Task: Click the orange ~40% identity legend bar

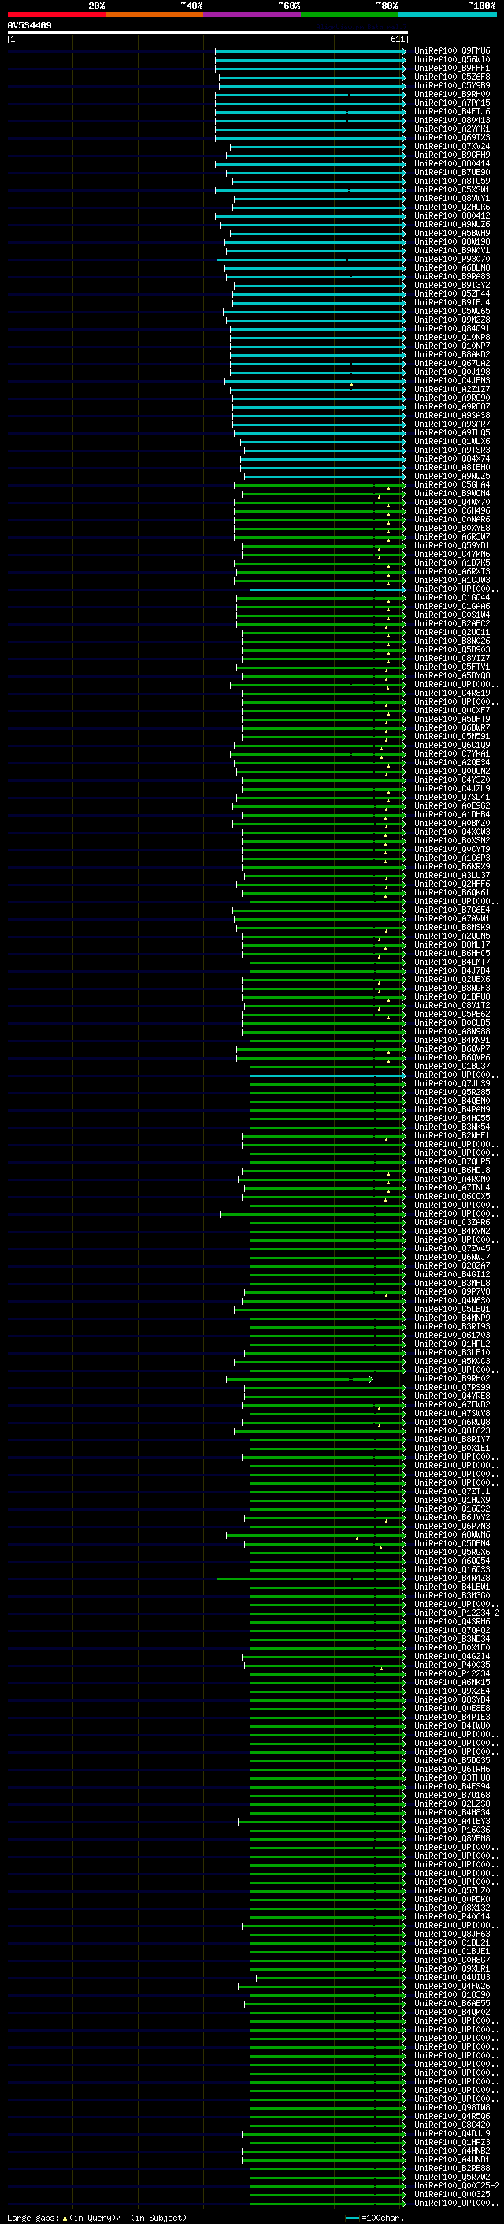Action: click(x=154, y=14)
